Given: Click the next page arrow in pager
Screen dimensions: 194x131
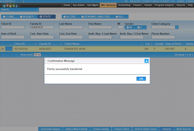Looking at the screenshot, I should tap(12, 55).
